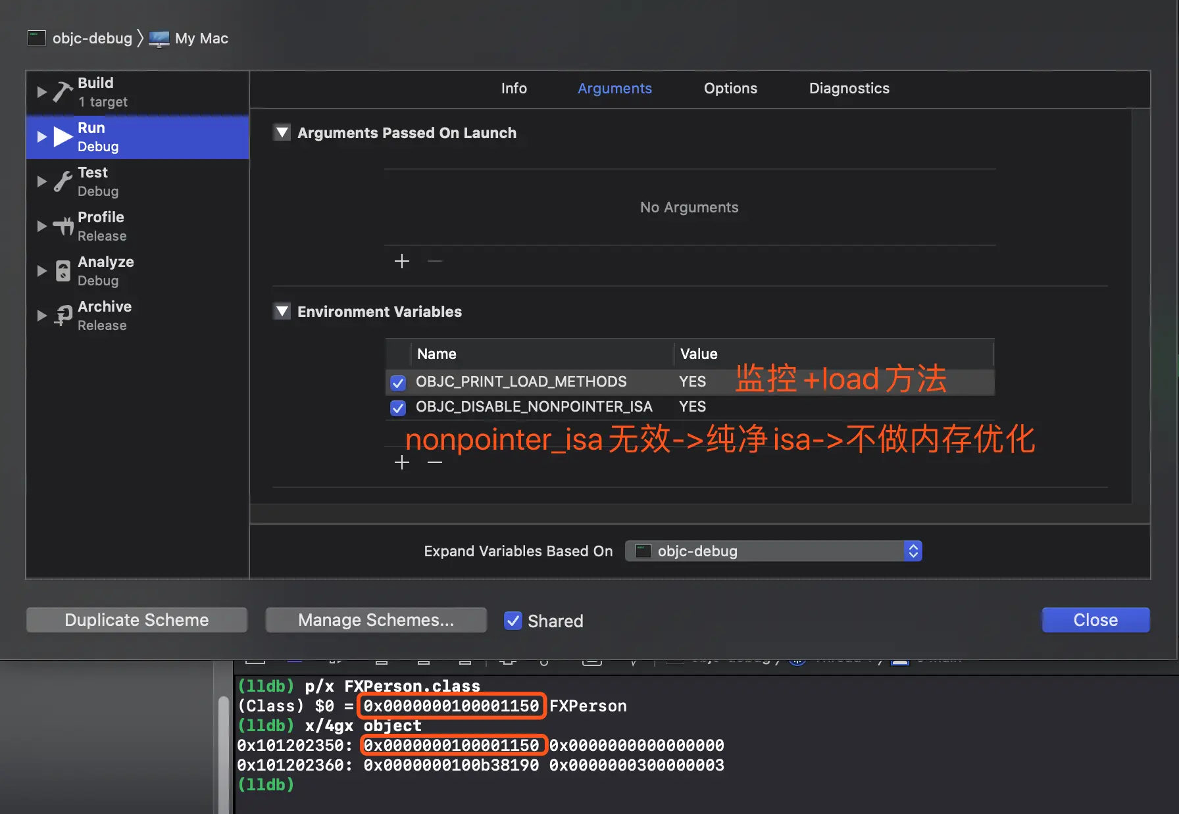The height and width of the screenshot is (814, 1179).
Task: Click YES value of OBJC_PRINT_LOAD_METHODS
Action: [692, 381]
